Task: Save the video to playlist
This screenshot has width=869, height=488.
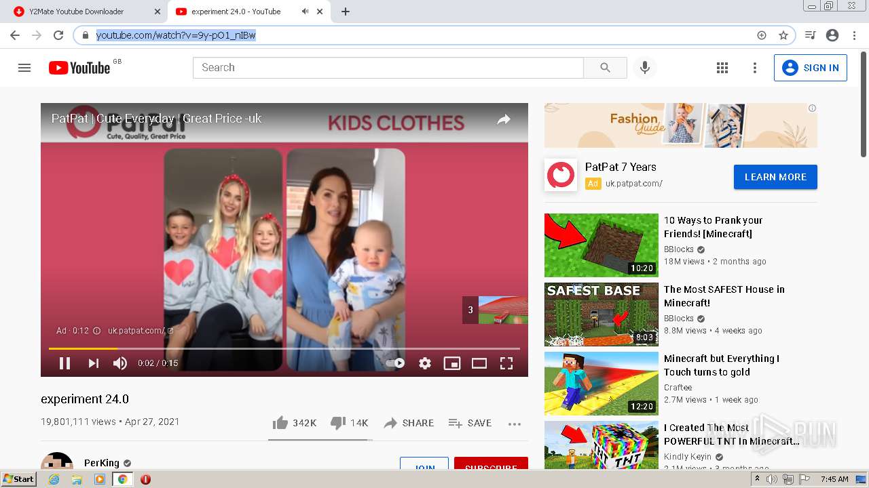Action: (470, 423)
